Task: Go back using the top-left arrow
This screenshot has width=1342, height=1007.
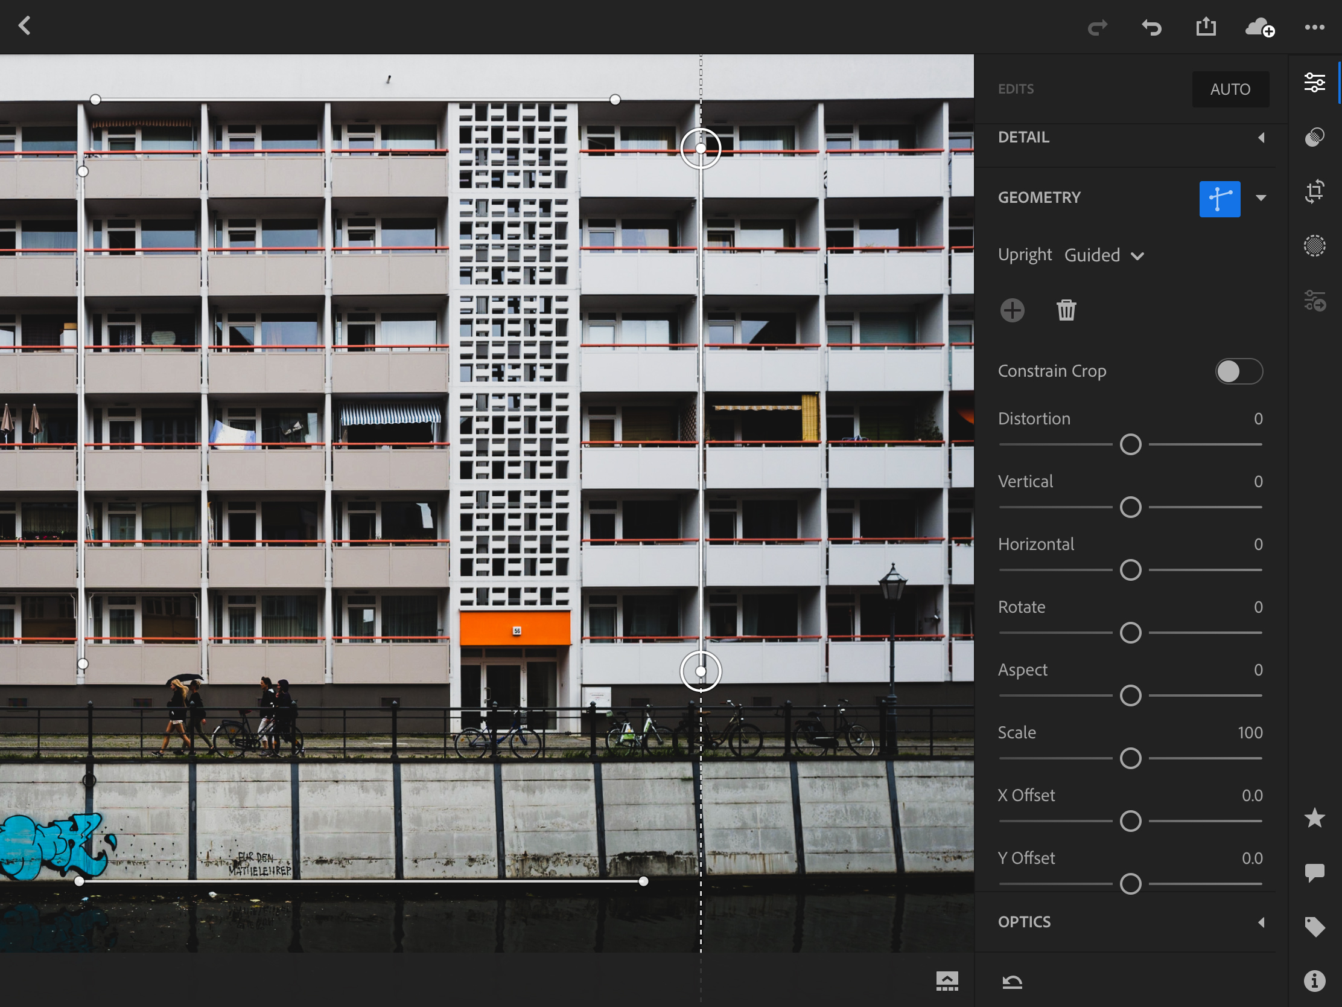Action: (25, 25)
